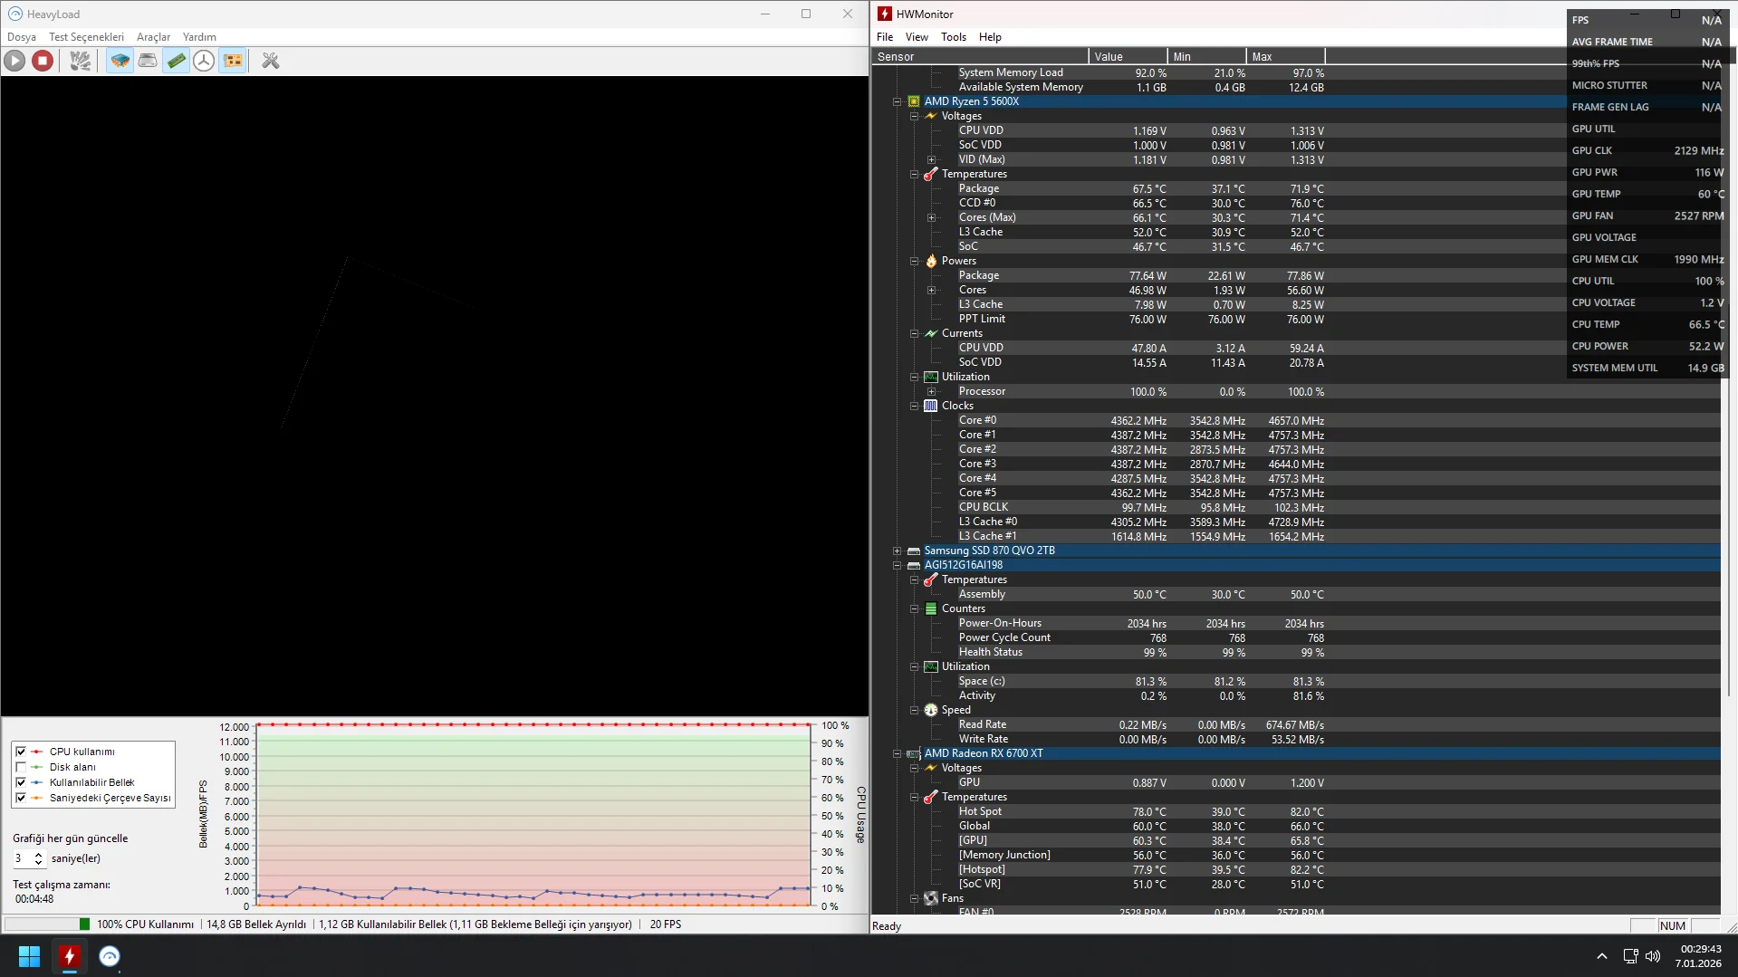This screenshot has height=977, width=1738.
Task: Click the Counters group icon
Action: (x=931, y=608)
